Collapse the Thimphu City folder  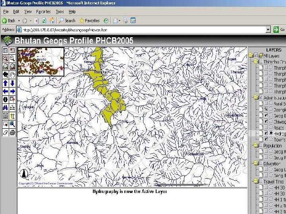pos(256,61)
